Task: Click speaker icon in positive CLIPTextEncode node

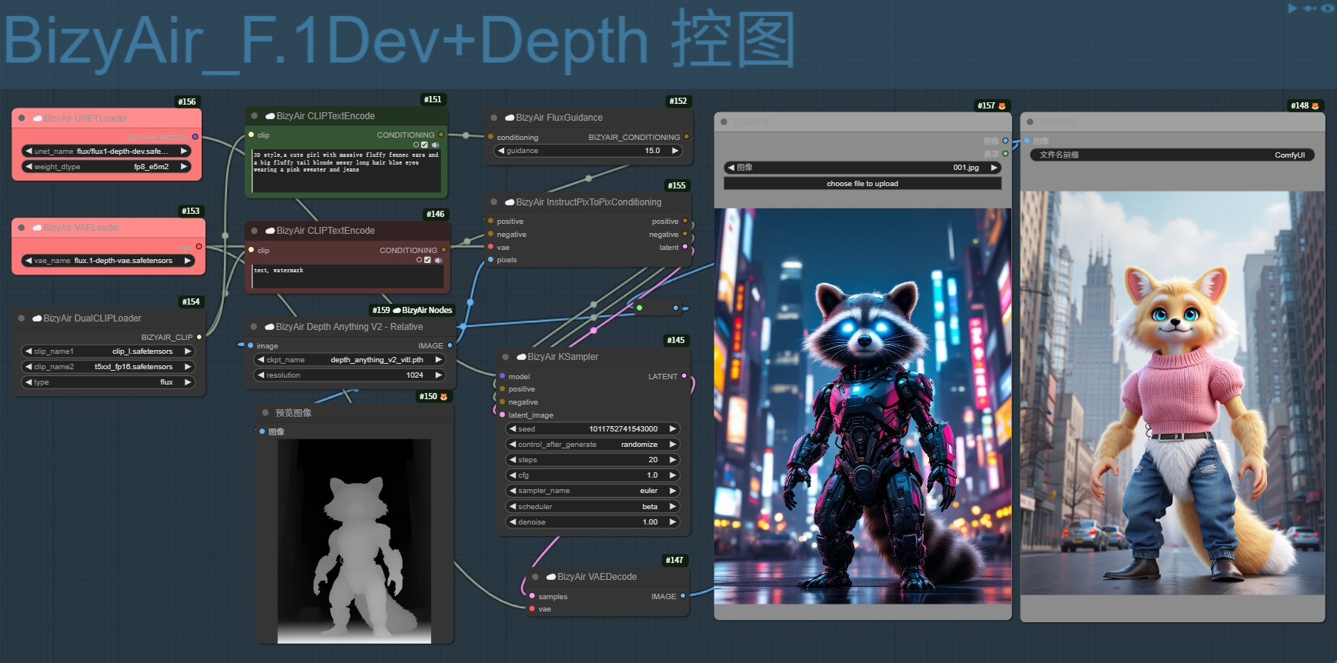Action: pyautogui.click(x=436, y=145)
